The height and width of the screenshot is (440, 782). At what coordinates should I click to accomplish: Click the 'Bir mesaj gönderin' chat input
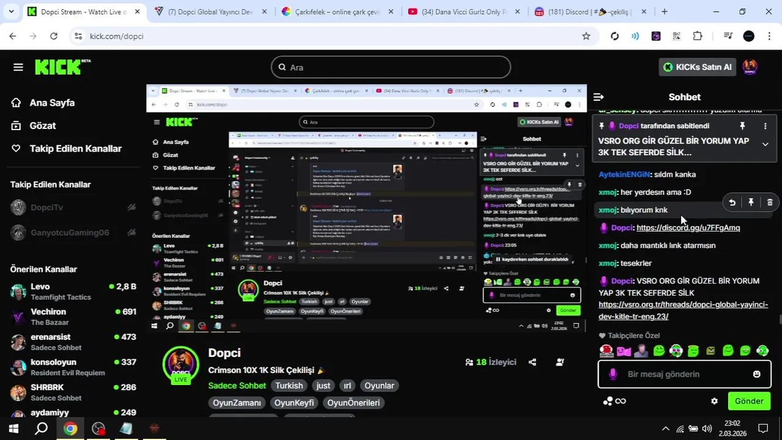[684, 374]
